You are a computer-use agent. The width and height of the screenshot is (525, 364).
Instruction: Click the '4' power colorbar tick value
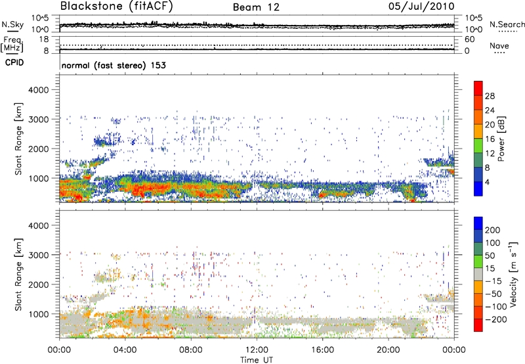pyautogui.click(x=487, y=182)
